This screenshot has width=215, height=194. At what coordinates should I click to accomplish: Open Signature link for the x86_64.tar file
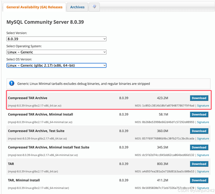pyautogui.click(x=203, y=171)
